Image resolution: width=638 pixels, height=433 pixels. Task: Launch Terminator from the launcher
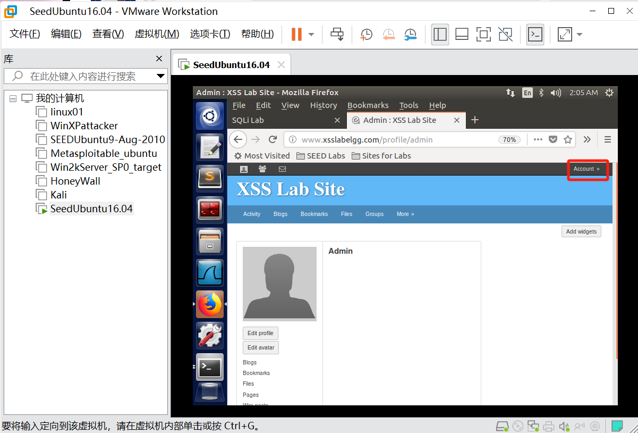(x=210, y=210)
